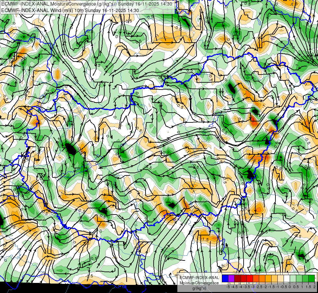Click the blue swatch in the legend
The height and width of the screenshot is (293, 318).
(225, 279)
